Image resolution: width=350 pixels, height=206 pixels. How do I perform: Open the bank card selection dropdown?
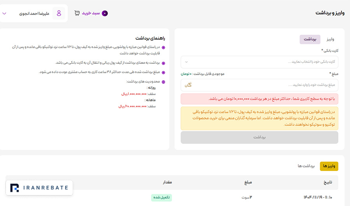click(259, 62)
